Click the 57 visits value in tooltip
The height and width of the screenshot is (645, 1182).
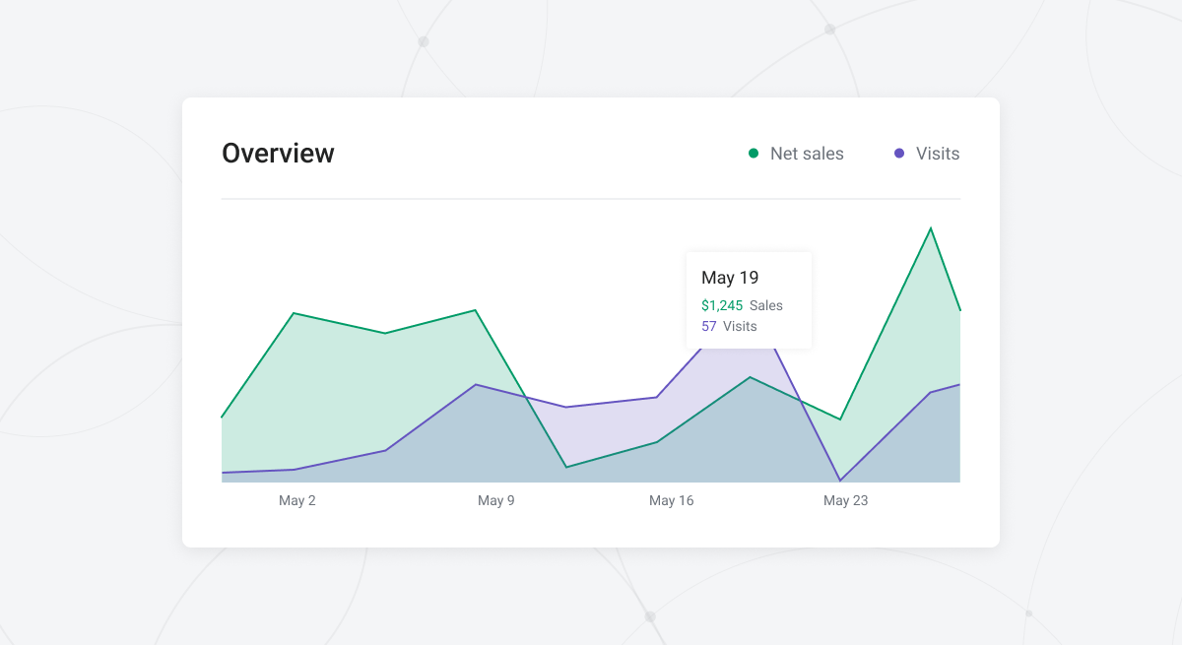(x=709, y=326)
